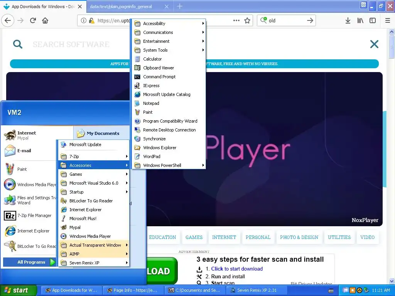This screenshot has width=395, height=296.
Task: Expand Microsoft Visual Studio 6.0 folder
Action: tap(94, 183)
